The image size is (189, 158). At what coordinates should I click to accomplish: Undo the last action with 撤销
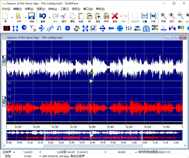point(43,16)
